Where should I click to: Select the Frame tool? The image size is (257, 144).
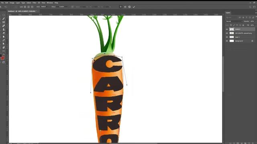(4, 22)
